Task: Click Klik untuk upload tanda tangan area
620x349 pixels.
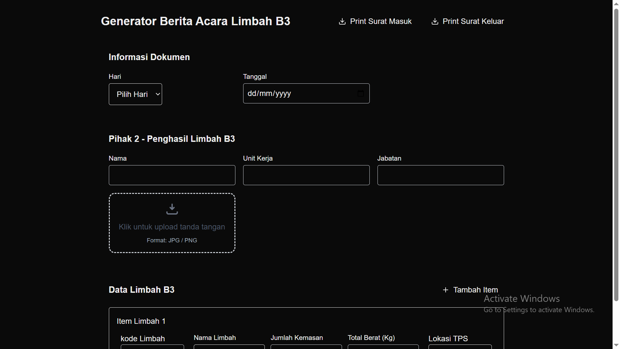Action: coord(172,227)
